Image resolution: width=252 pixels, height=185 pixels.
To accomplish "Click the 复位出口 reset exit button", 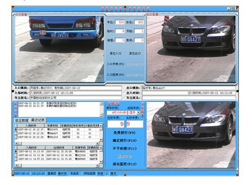I will click(135, 53).
